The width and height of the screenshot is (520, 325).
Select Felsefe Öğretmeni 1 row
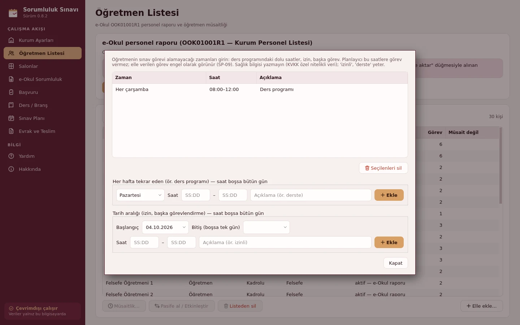click(x=300, y=283)
